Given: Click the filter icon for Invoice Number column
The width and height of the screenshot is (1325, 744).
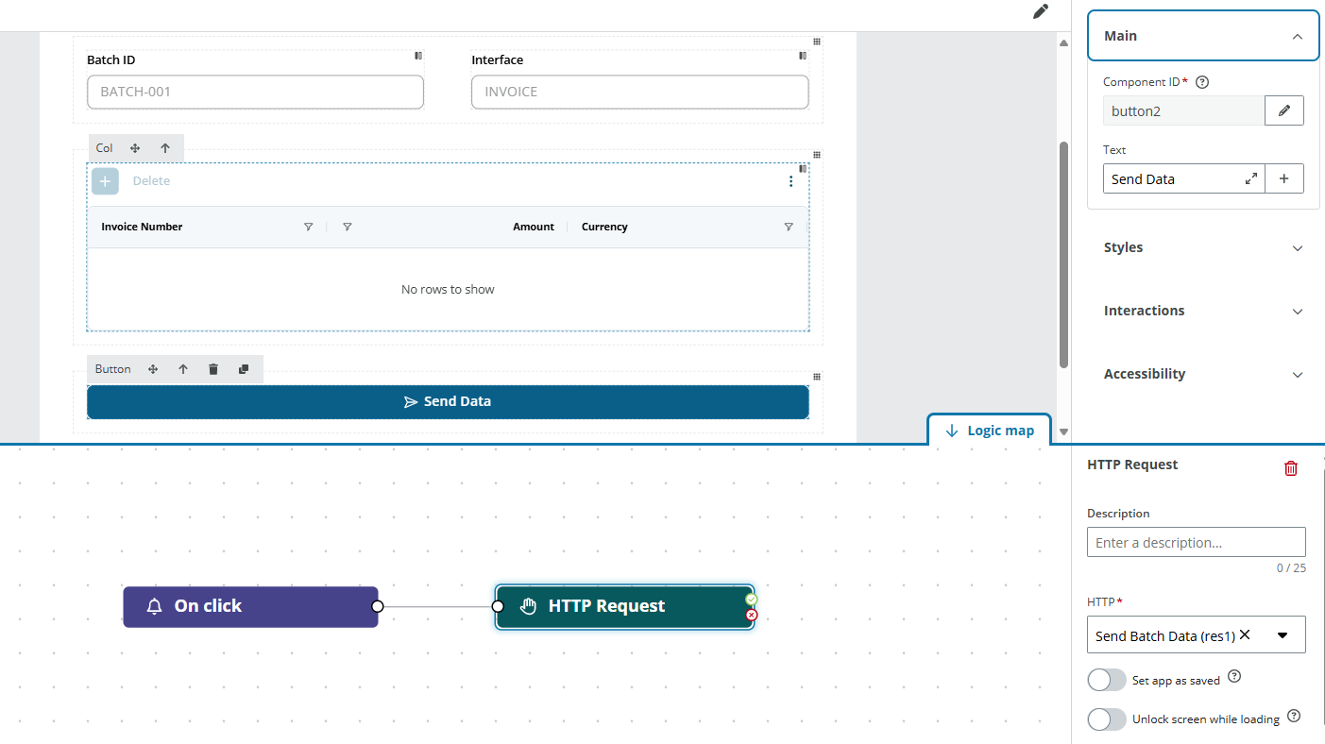Looking at the screenshot, I should click(308, 227).
